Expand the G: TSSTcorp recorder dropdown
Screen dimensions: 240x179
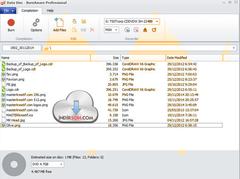tap(157, 22)
